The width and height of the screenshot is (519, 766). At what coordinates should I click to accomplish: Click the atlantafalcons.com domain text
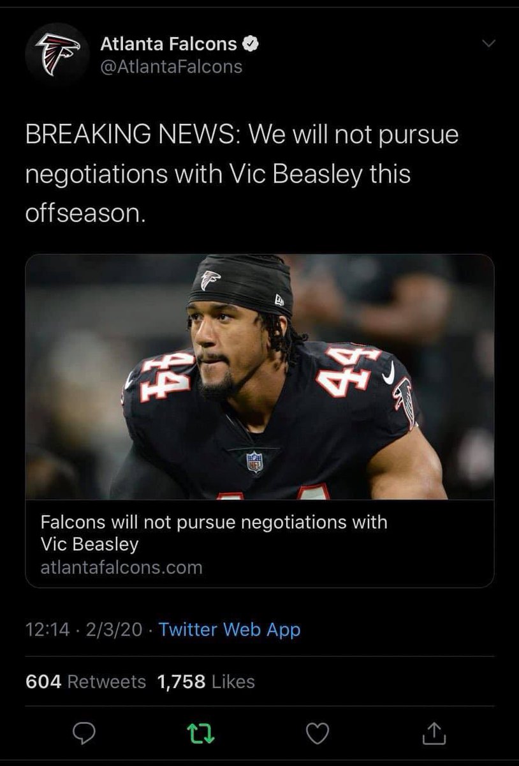tap(121, 567)
